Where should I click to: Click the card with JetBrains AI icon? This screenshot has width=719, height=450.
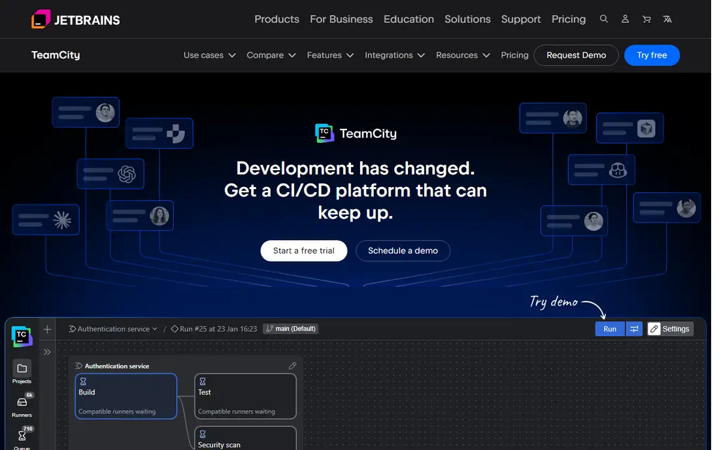tap(159, 133)
